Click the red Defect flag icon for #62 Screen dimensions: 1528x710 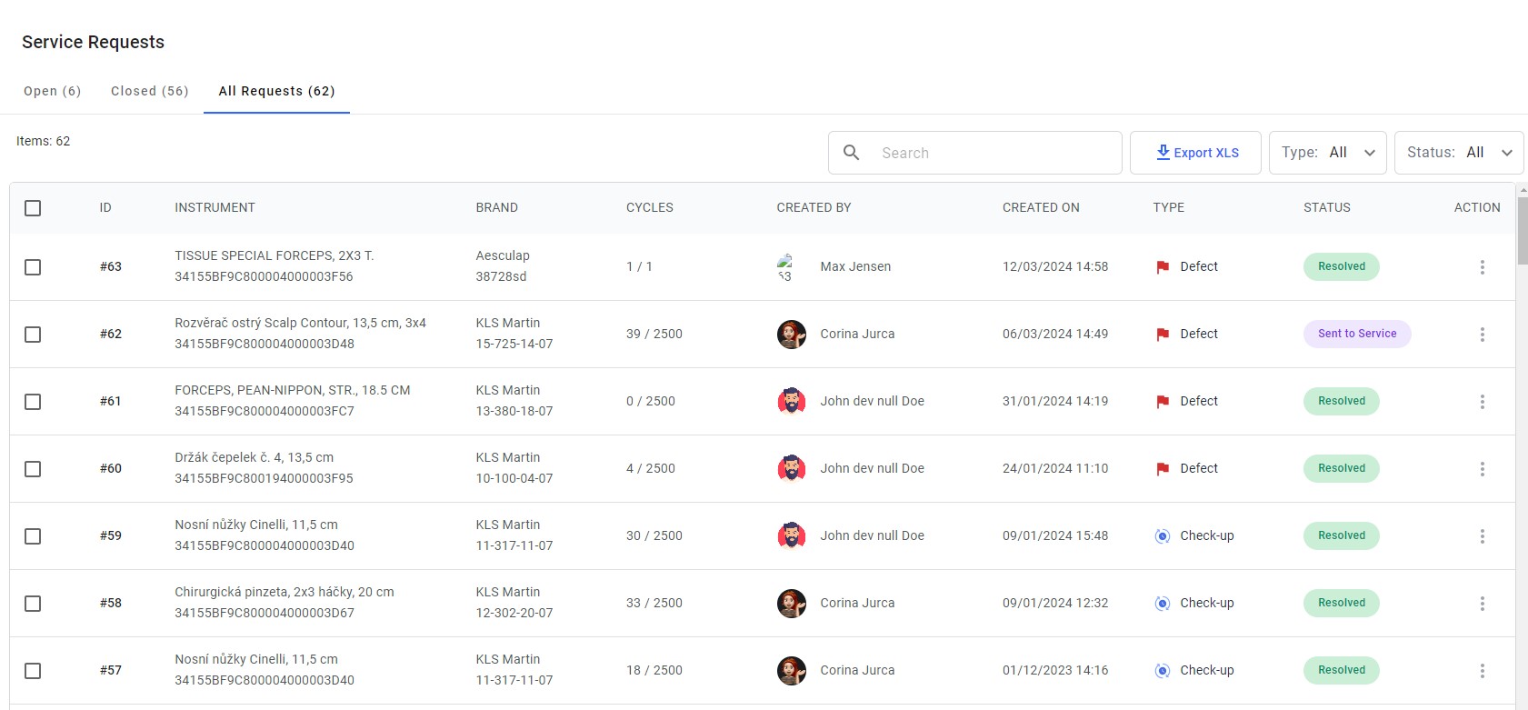click(1163, 335)
